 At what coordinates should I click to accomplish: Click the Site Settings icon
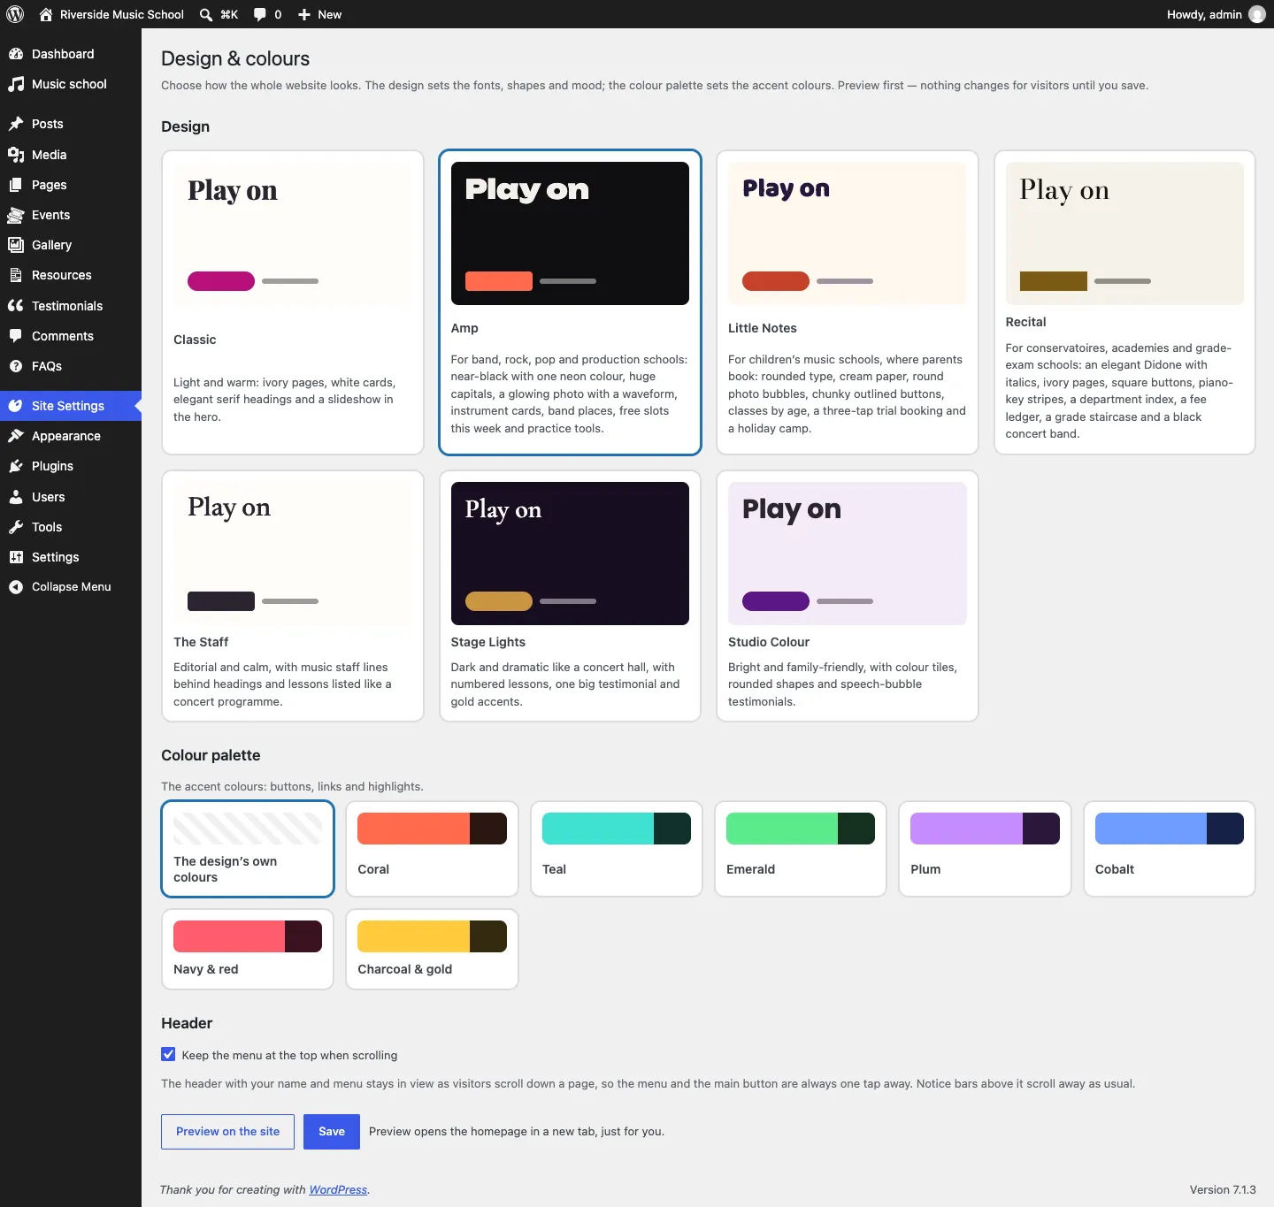coord(16,406)
